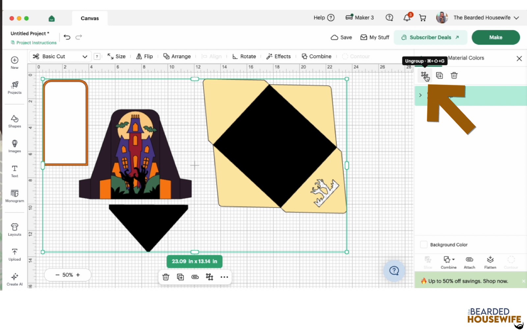Open more options in the floating canvas toolbar
Viewport: 527px width, 335px height.
tap(224, 277)
